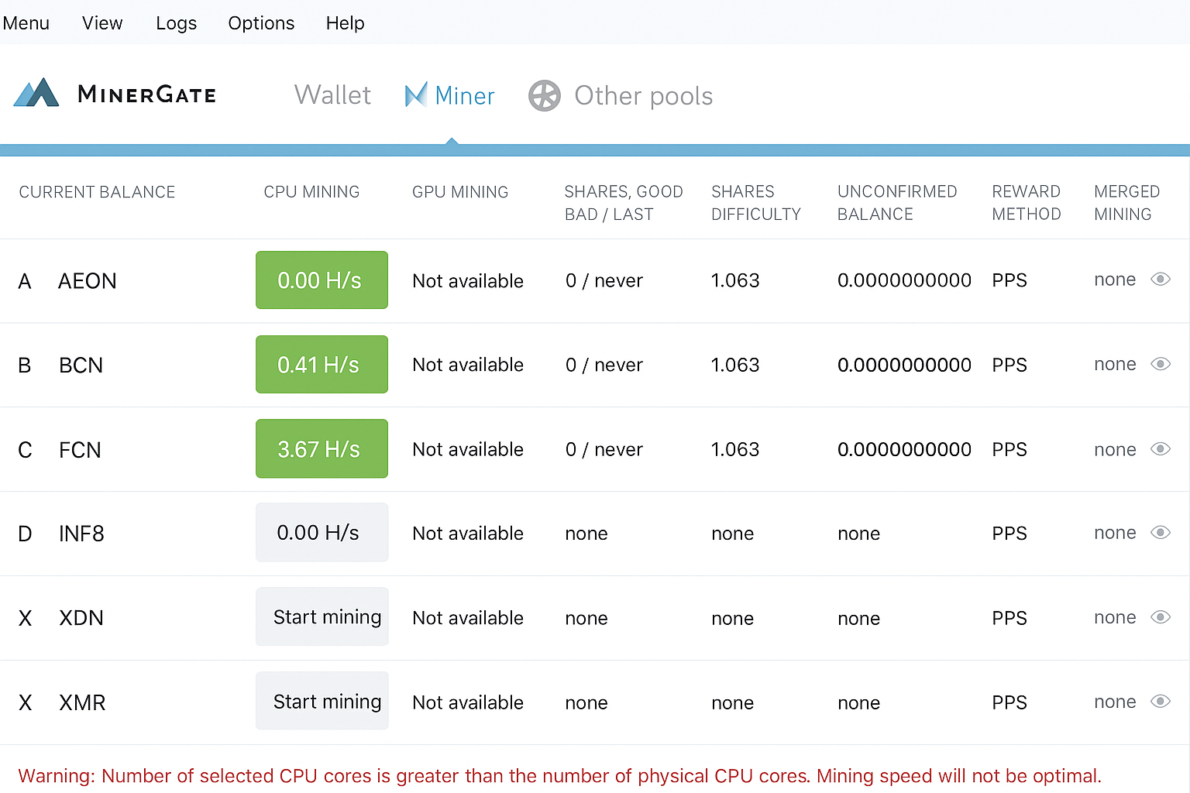Screen dimensions: 1190x793
Task: Click the Miner tab icon
Action: (x=416, y=95)
